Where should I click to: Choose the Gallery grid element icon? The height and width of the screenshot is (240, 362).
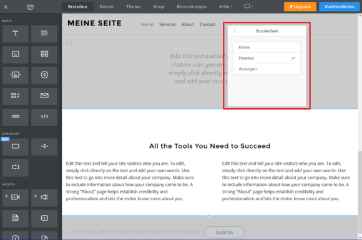[x=44, y=55]
